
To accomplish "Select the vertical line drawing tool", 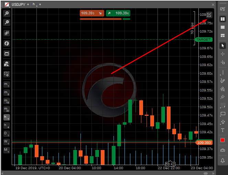I will [222, 73].
